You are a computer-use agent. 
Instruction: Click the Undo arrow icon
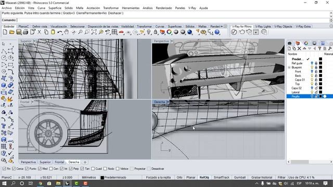coord(60,32)
